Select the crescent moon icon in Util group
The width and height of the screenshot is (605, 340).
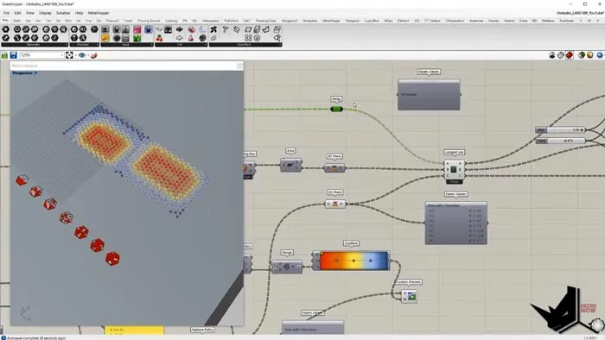(202, 29)
